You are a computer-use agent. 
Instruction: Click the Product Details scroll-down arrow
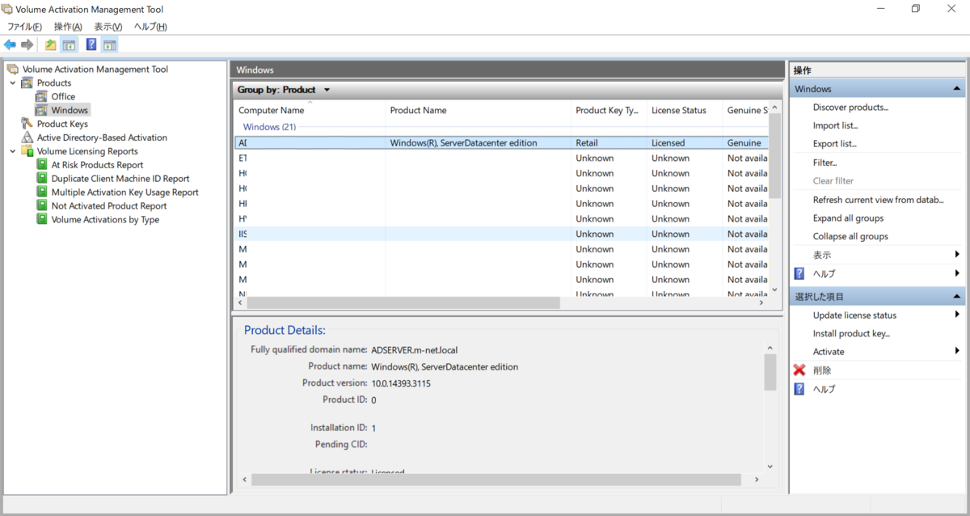point(770,466)
